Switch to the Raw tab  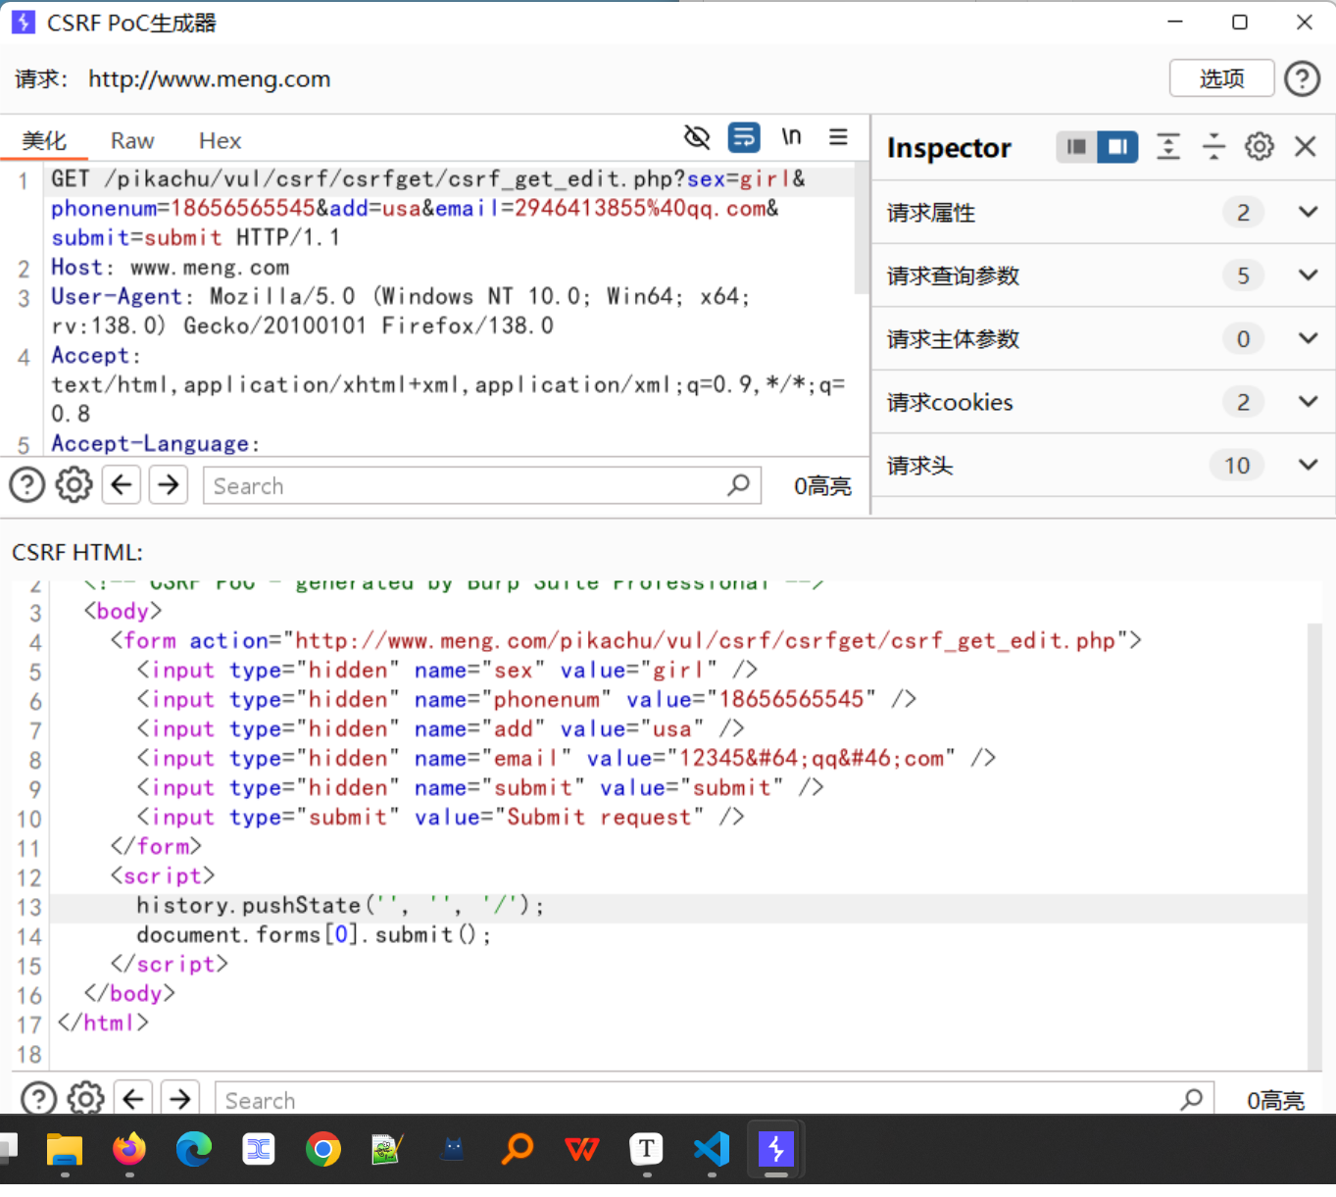point(132,140)
